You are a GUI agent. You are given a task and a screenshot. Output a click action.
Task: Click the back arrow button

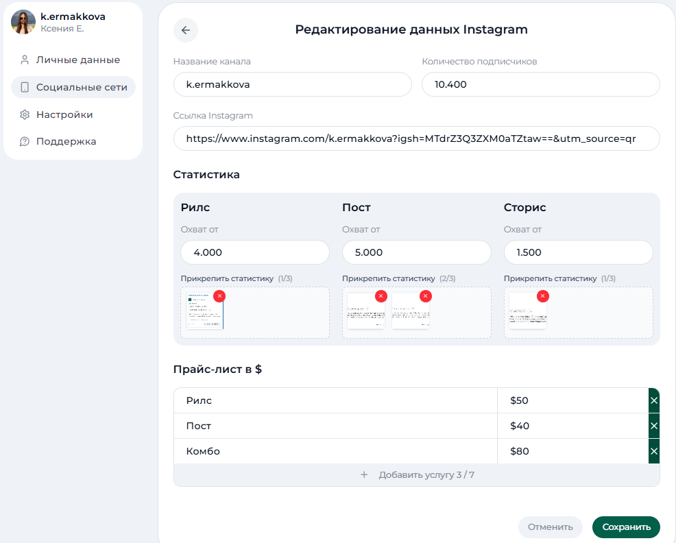click(x=185, y=29)
